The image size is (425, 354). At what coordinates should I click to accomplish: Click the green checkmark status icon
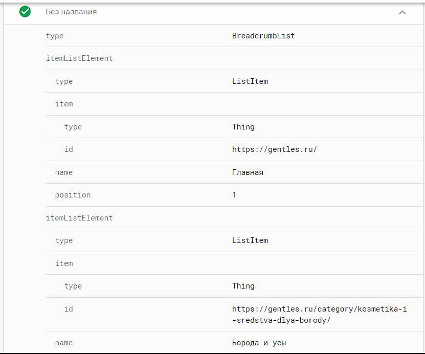coord(25,12)
